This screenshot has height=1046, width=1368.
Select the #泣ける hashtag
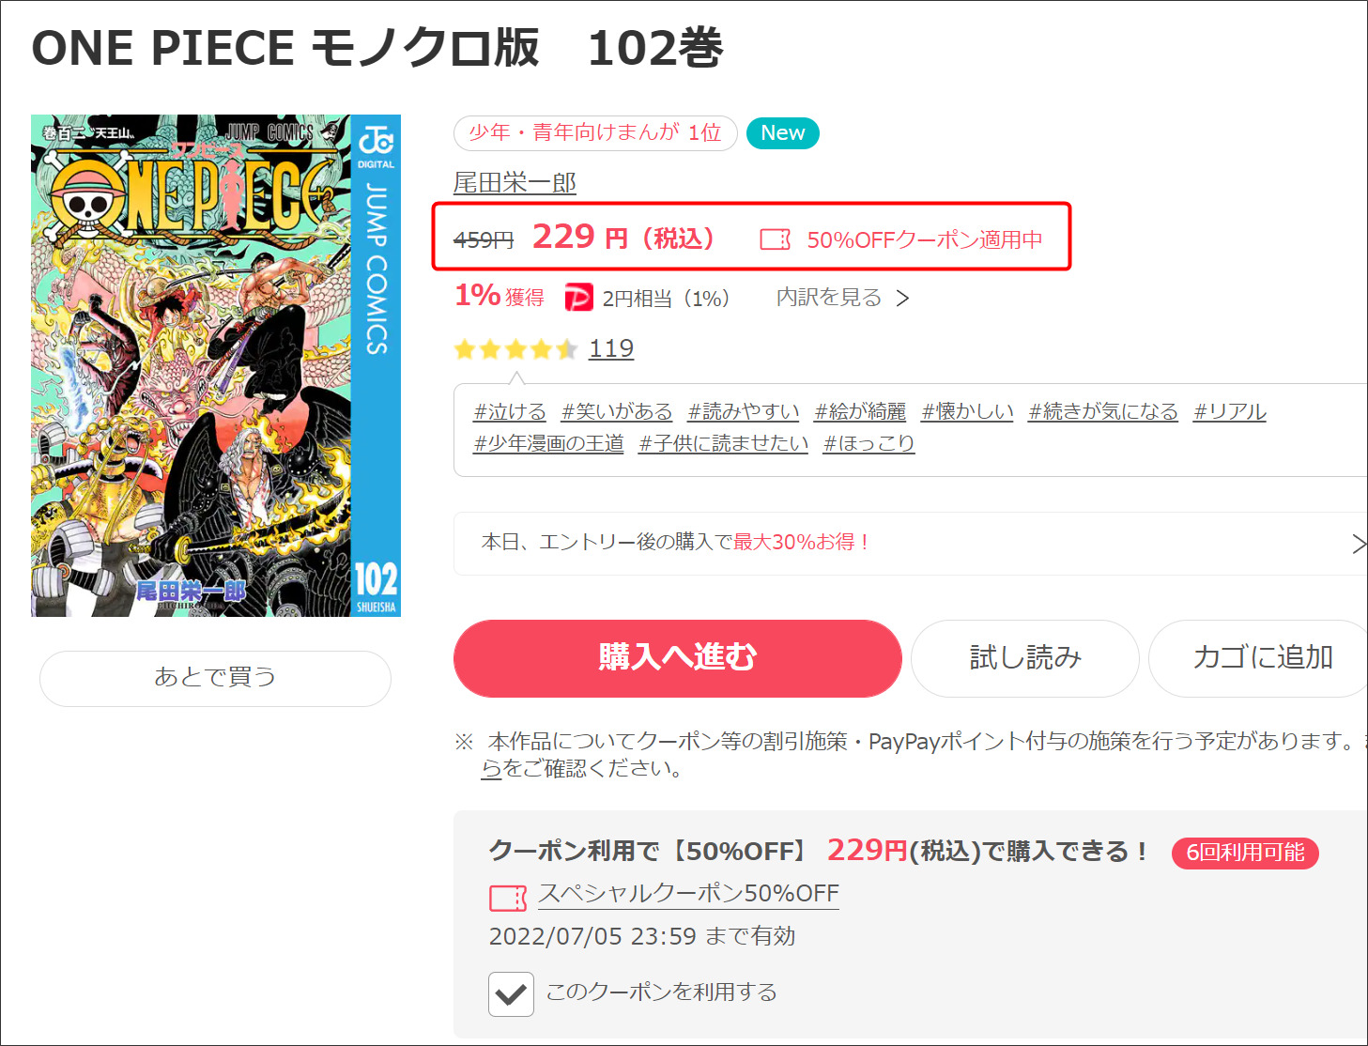coord(510,411)
